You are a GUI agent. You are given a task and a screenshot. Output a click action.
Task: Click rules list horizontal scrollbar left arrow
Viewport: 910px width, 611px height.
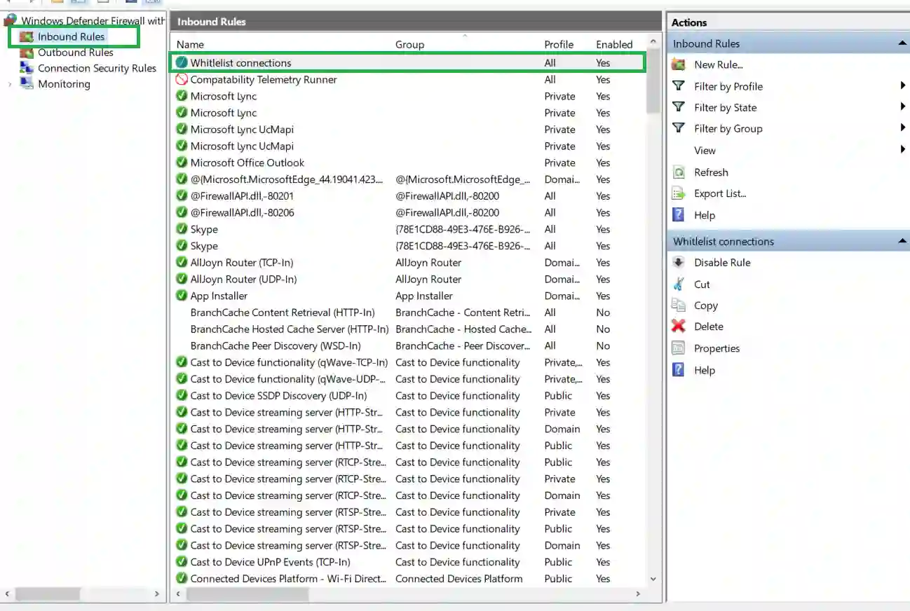point(178,594)
